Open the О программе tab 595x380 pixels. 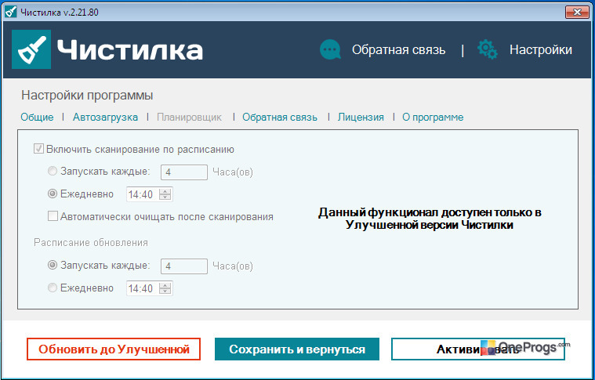433,118
